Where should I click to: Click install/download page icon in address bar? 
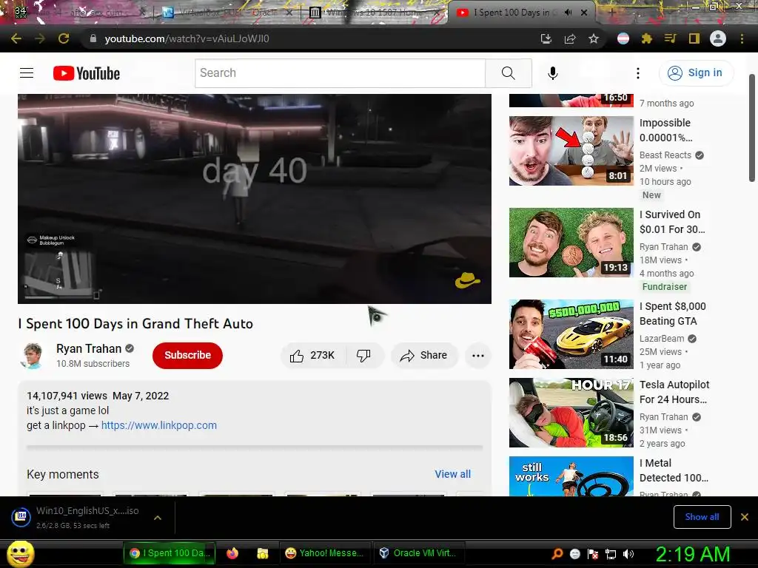click(546, 38)
